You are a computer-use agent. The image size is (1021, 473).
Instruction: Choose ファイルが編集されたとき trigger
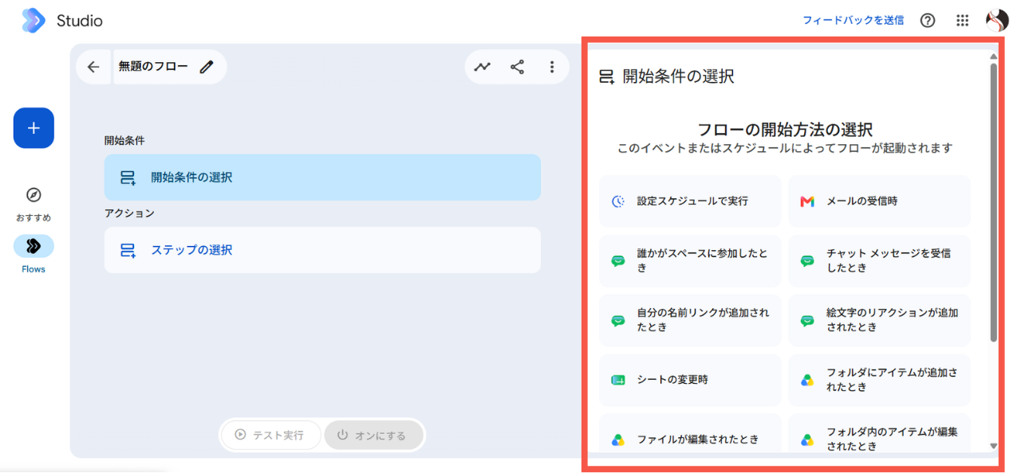[x=690, y=434]
